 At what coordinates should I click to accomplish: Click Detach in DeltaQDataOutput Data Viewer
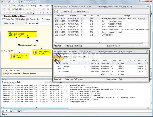coord(66,56)
